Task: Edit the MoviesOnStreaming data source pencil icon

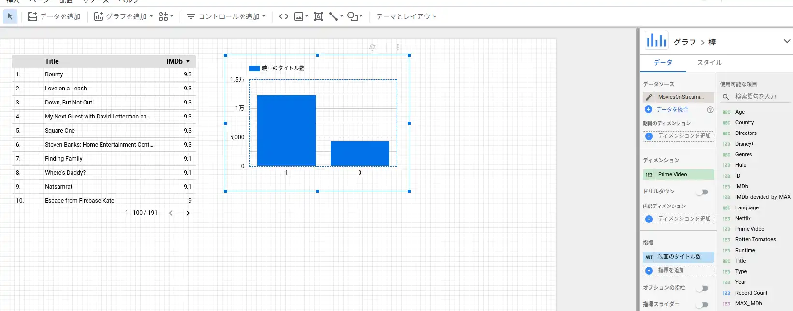Action: (x=649, y=97)
